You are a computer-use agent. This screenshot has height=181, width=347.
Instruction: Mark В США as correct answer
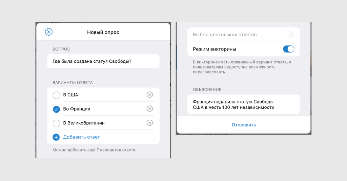pos(56,95)
